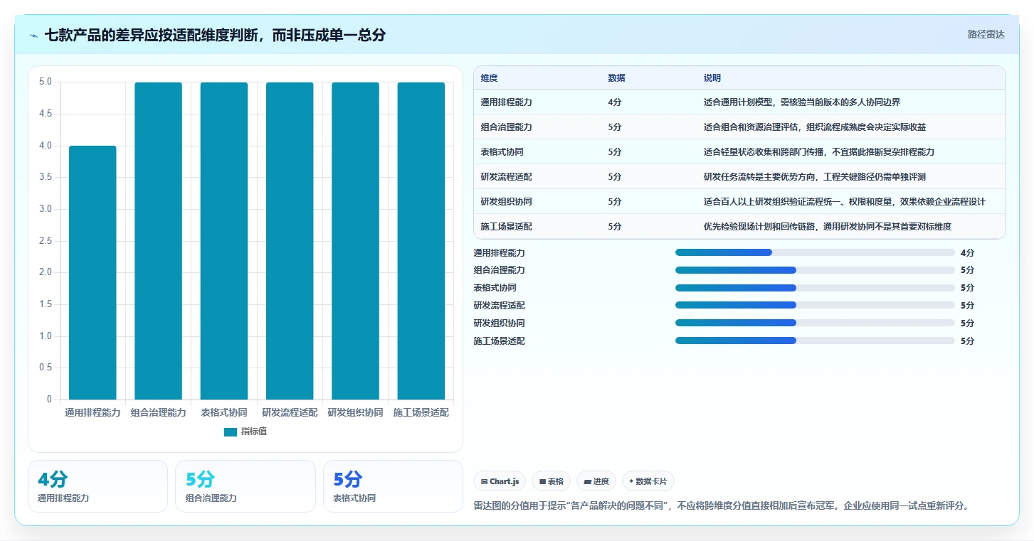Click the 施工场景适配 x-axis label
This screenshot has height=541, width=1034.
click(421, 412)
